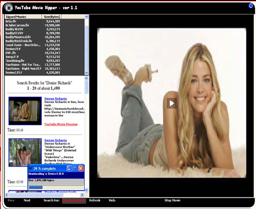Viewport: 256px width, 209px height.
Task: Click the horizontal scrollbar thumb in results
Action: tap(36, 195)
